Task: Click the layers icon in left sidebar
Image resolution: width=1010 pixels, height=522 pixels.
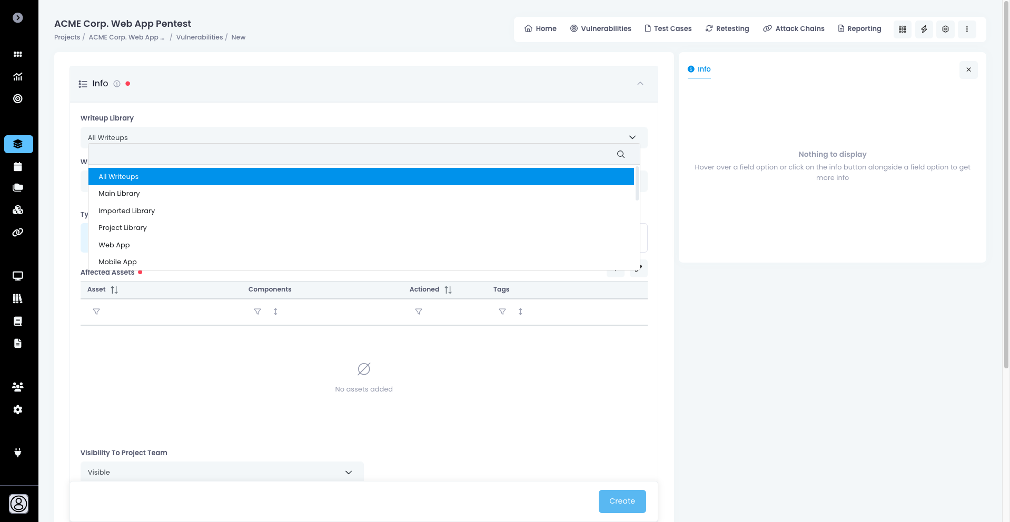Action: point(18,144)
